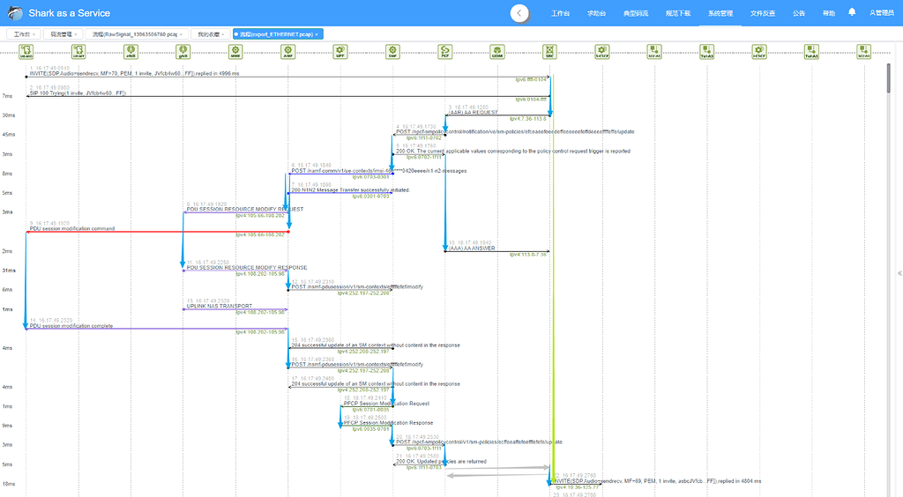The width and height of the screenshot is (903, 497).
Task: Collapse navigation with round back arrow
Action: tap(519, 13)
